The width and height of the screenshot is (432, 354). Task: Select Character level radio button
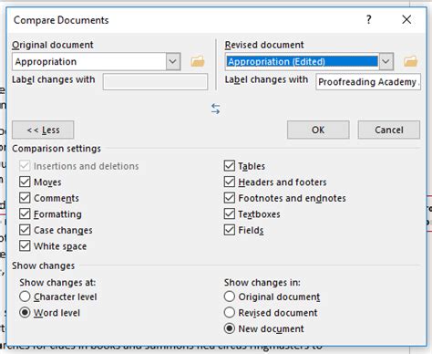(x=25, y=297)
